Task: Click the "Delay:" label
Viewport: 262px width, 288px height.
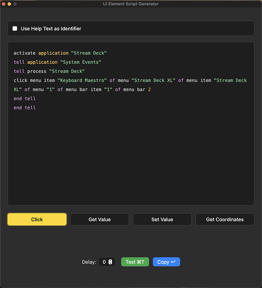Action: [89, 262]
